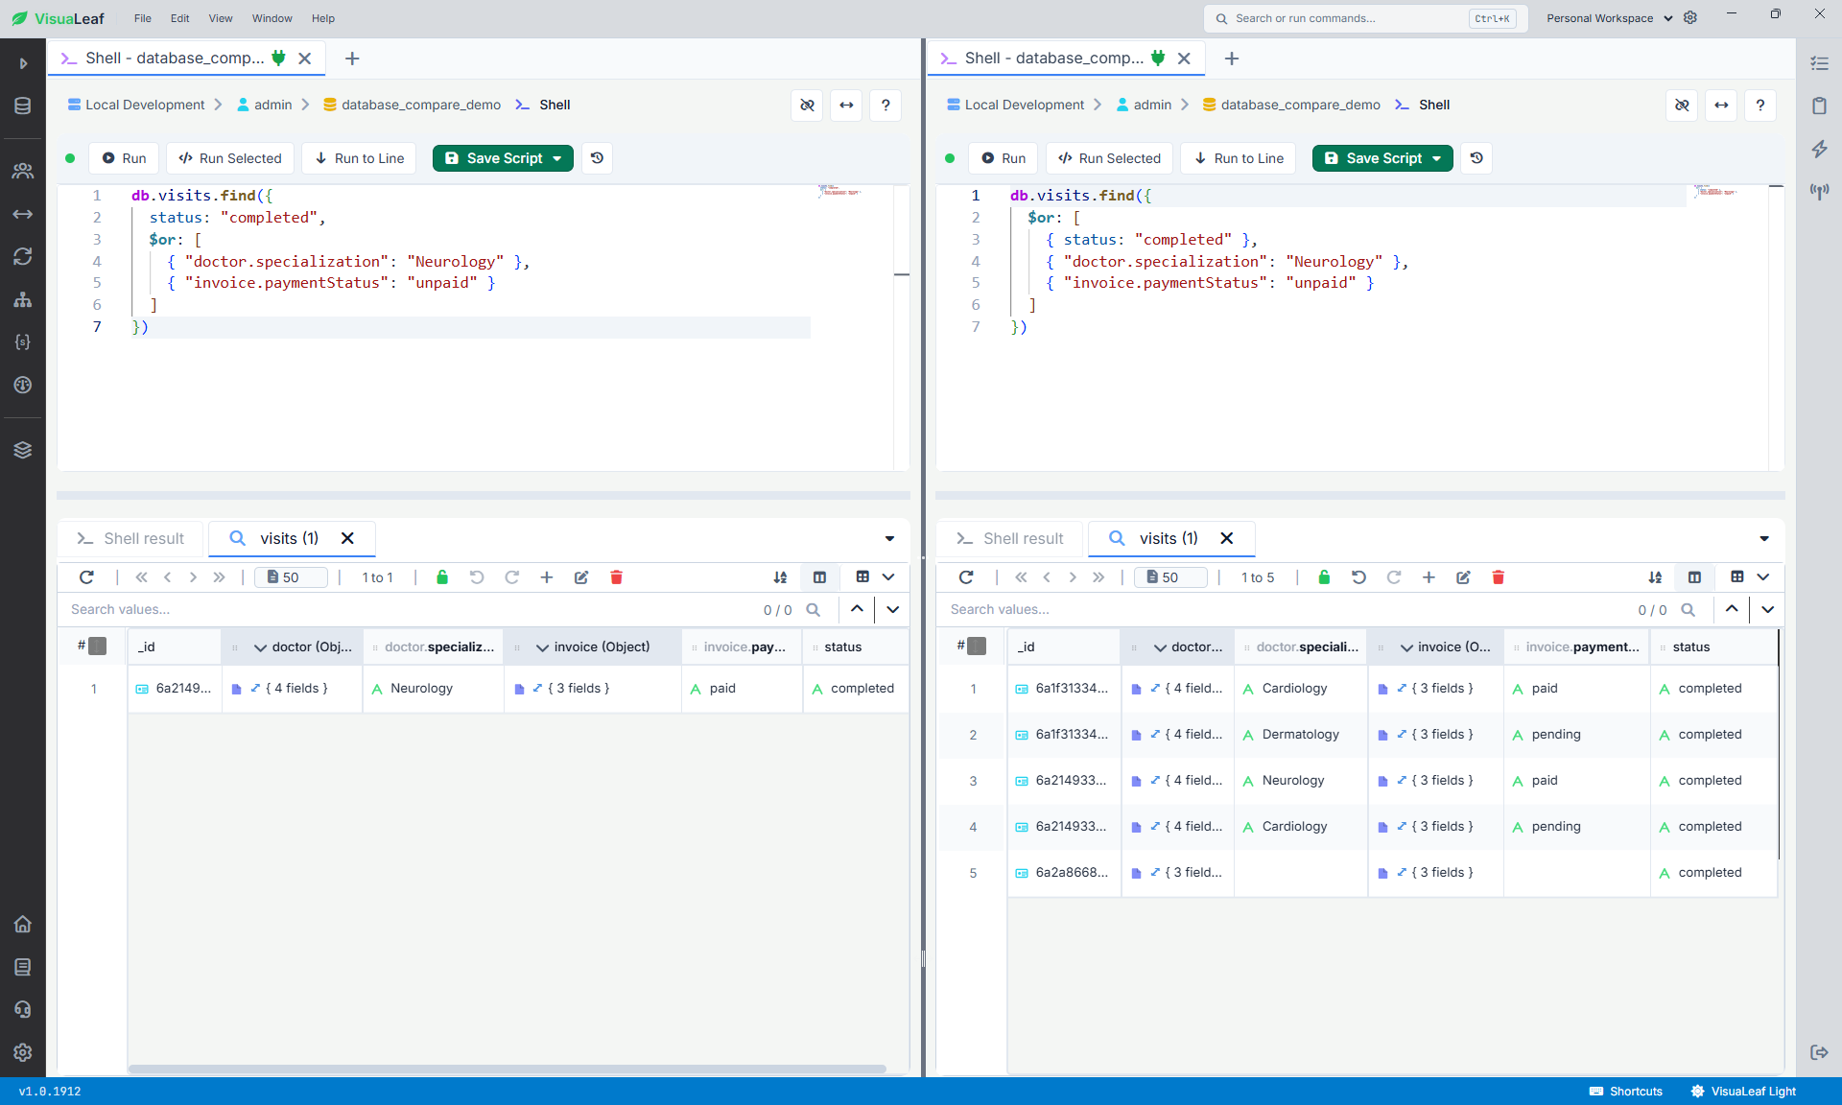
Task: Open the File menu
Action: (x=143, y=18)
